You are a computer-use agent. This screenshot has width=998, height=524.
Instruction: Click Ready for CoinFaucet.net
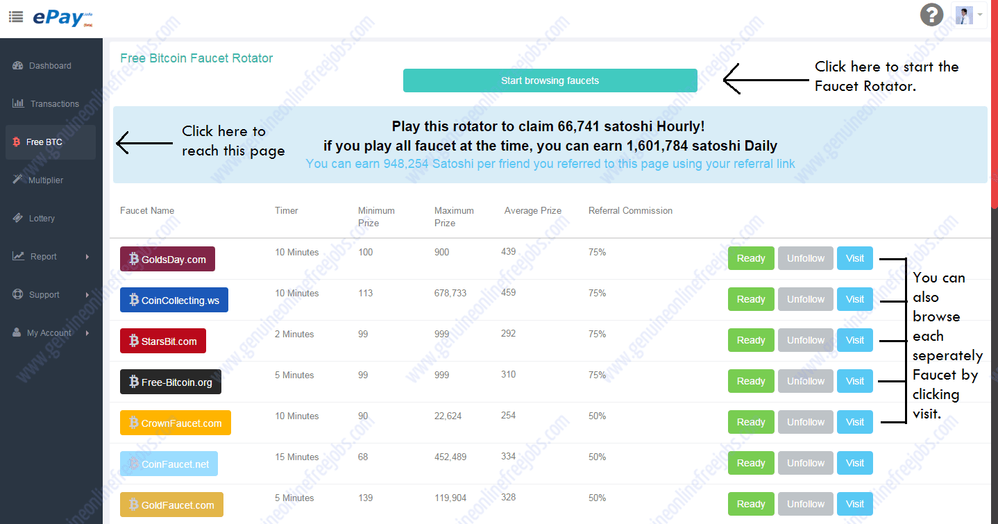click(751, 463)
